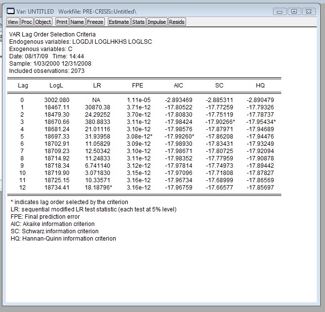
Task: Click the Resids toolbar button
Action: (177, 22)
